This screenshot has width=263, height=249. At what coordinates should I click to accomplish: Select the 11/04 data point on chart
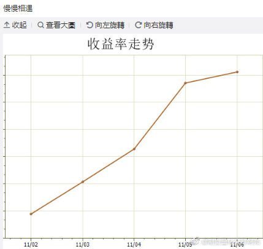tap(134, 149)
